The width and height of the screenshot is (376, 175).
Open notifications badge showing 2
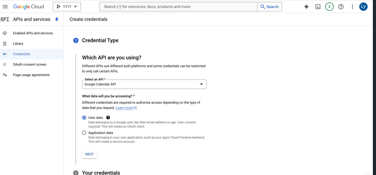pos(329,7)
